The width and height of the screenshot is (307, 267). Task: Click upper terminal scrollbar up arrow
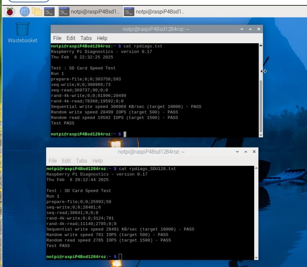click(261, 45)
